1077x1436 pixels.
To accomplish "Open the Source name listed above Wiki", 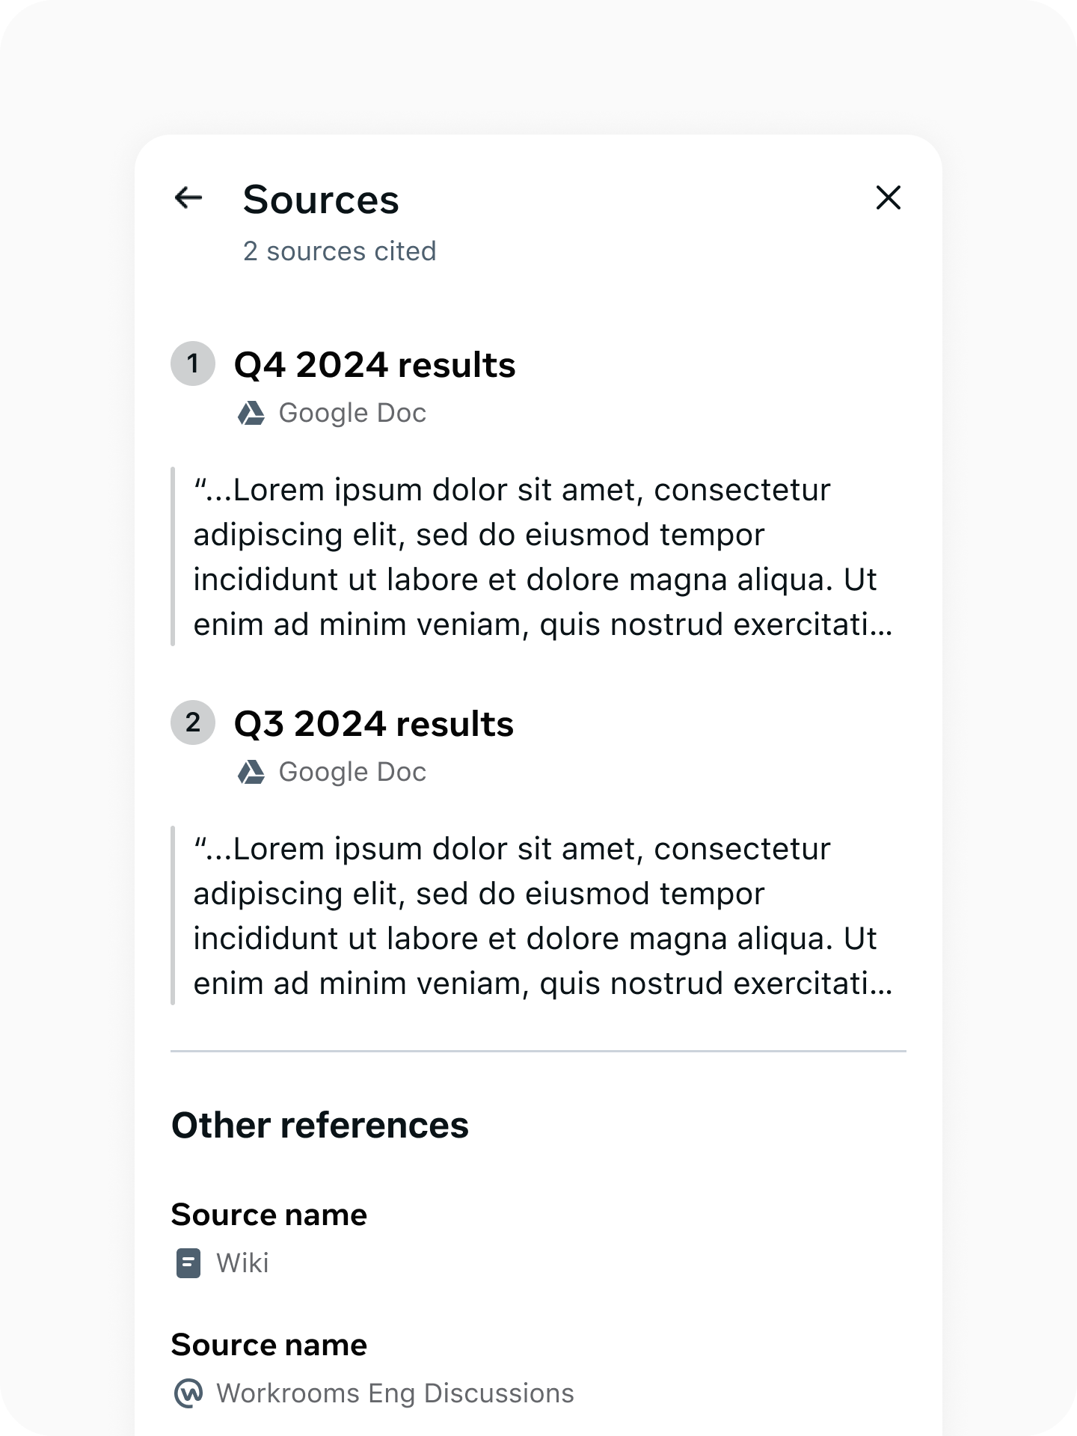I will (269, 1215).
